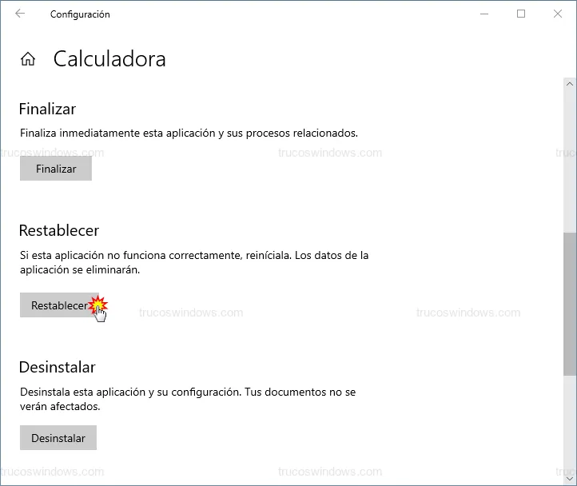577x486 pixels.
Task: Hit the Desinstalar button
Action: point(58,438)
